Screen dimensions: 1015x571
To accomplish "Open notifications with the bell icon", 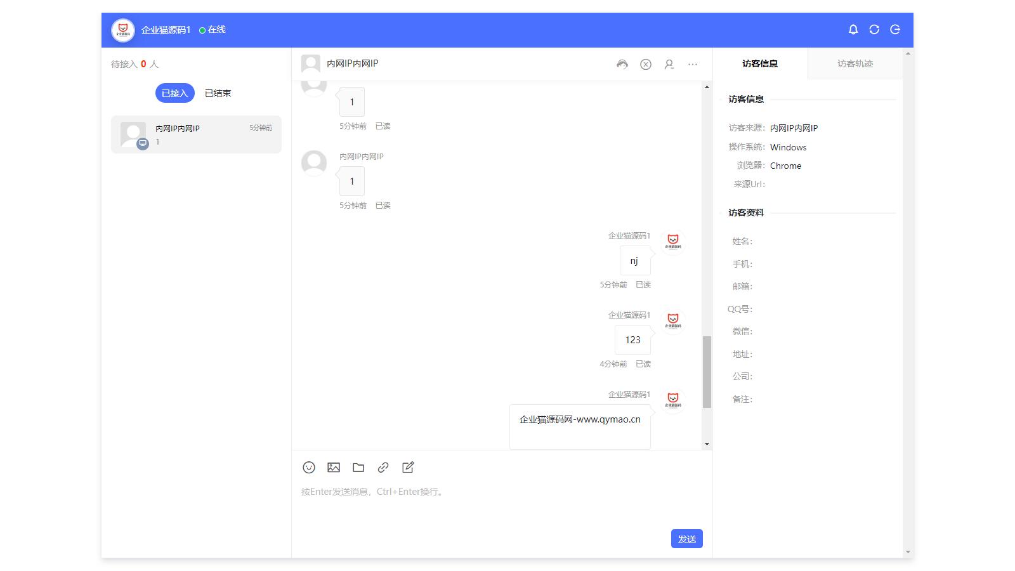I will tap(853, 29).
